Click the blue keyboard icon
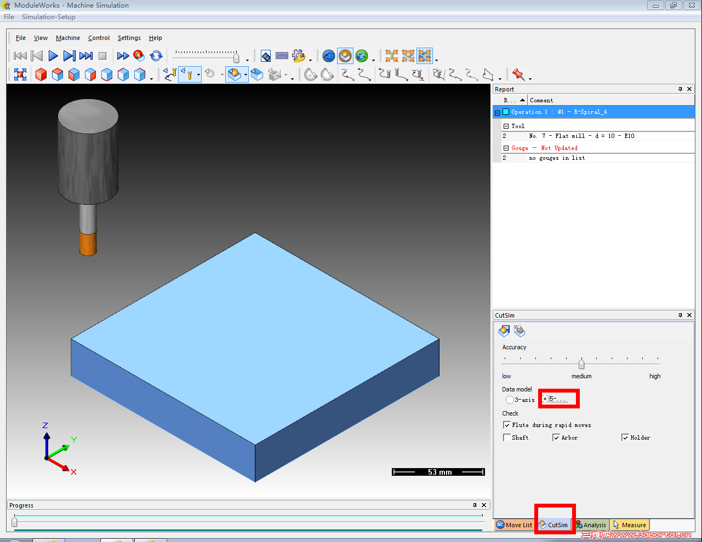Image resolution: width=702 pixels, height=542 pixels. (282, 56)
